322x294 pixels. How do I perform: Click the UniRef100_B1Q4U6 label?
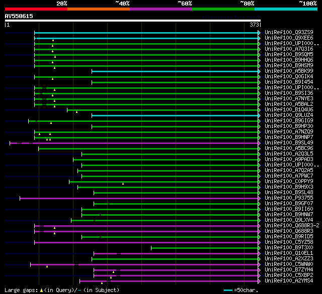coord(289,110)
